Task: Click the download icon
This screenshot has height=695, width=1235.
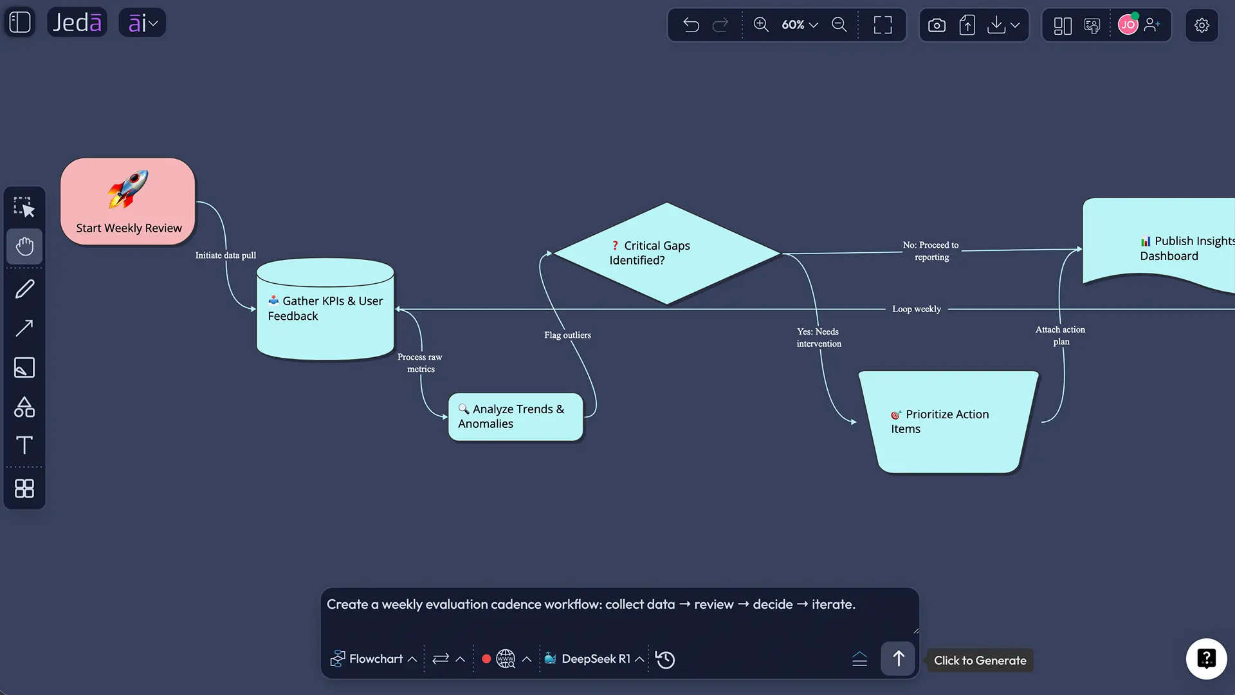Action: (996, 25)
